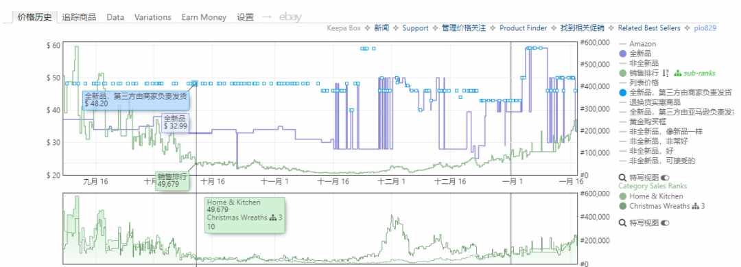
Task: Switch to the 追踪商品 tab
Action: 79,17
